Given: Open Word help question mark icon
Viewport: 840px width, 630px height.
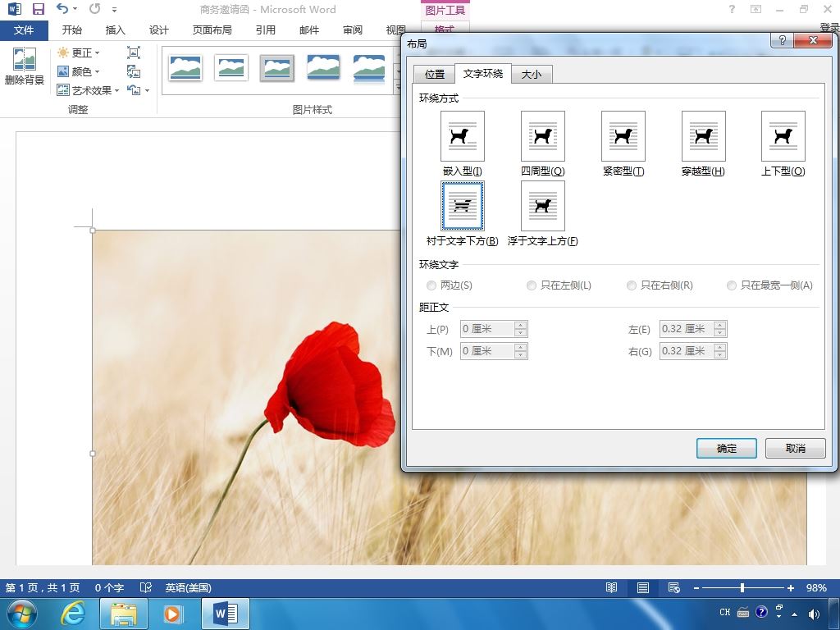Looking at the screenshot, I should point(732,9).
